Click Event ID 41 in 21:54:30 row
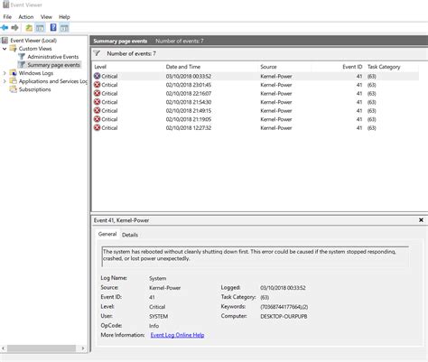 359,102
